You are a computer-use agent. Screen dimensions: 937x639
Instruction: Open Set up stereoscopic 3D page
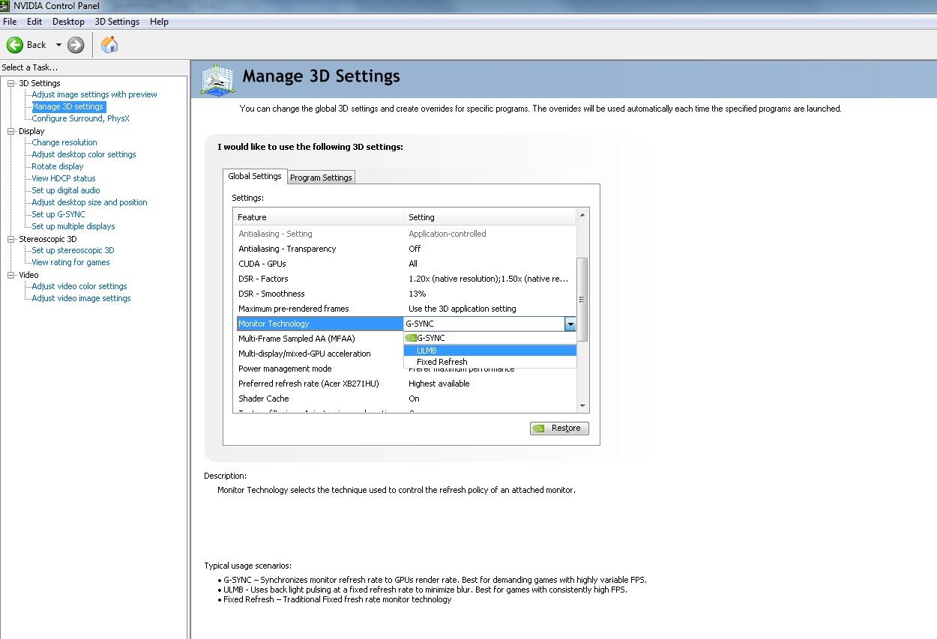(x=73, y=250)
